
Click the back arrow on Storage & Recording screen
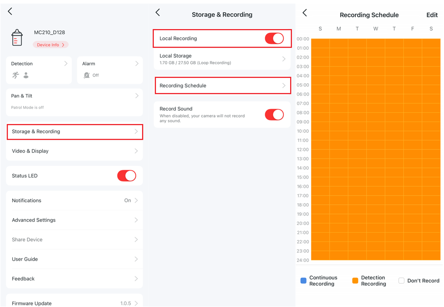(157, 13)
